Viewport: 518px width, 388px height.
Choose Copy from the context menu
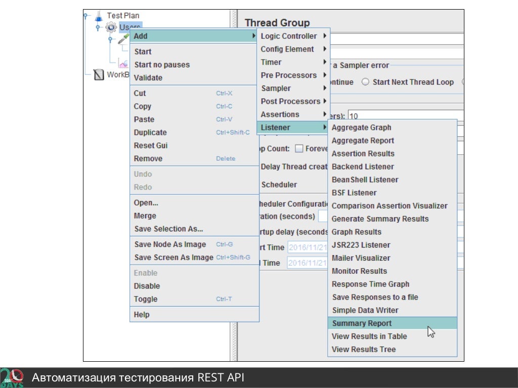194,106
